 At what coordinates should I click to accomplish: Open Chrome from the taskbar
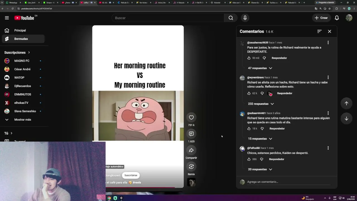[x=109, y=198]
